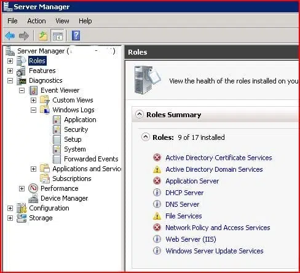300x273 pixels.
Task: Click the Forwarded Events log icon
Action: point(57,159)
